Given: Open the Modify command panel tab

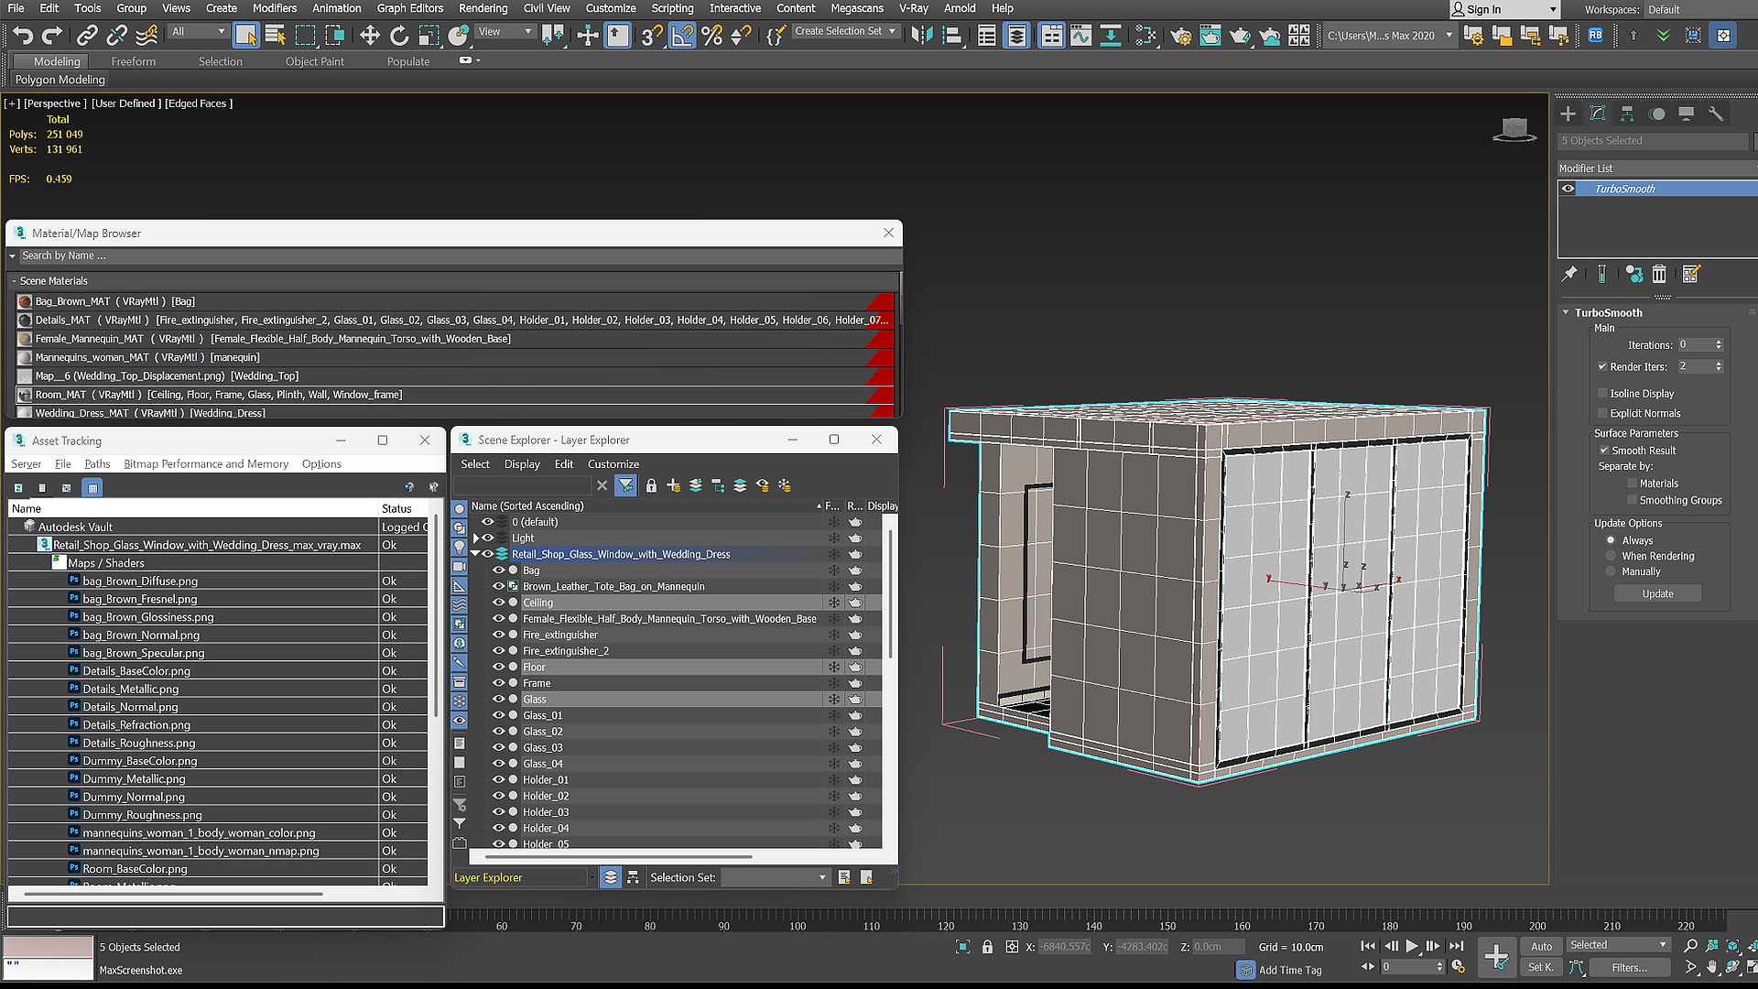Looking at the screenshot, I should [1598, 114].
